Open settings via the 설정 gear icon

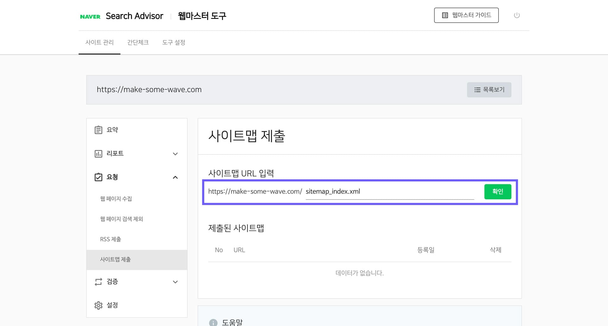98,305
